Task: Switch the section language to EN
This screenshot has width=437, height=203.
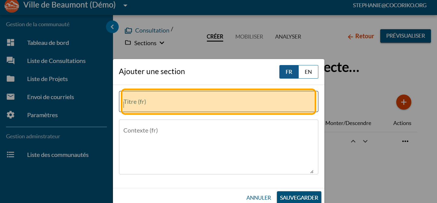Action: pos(308,72)
